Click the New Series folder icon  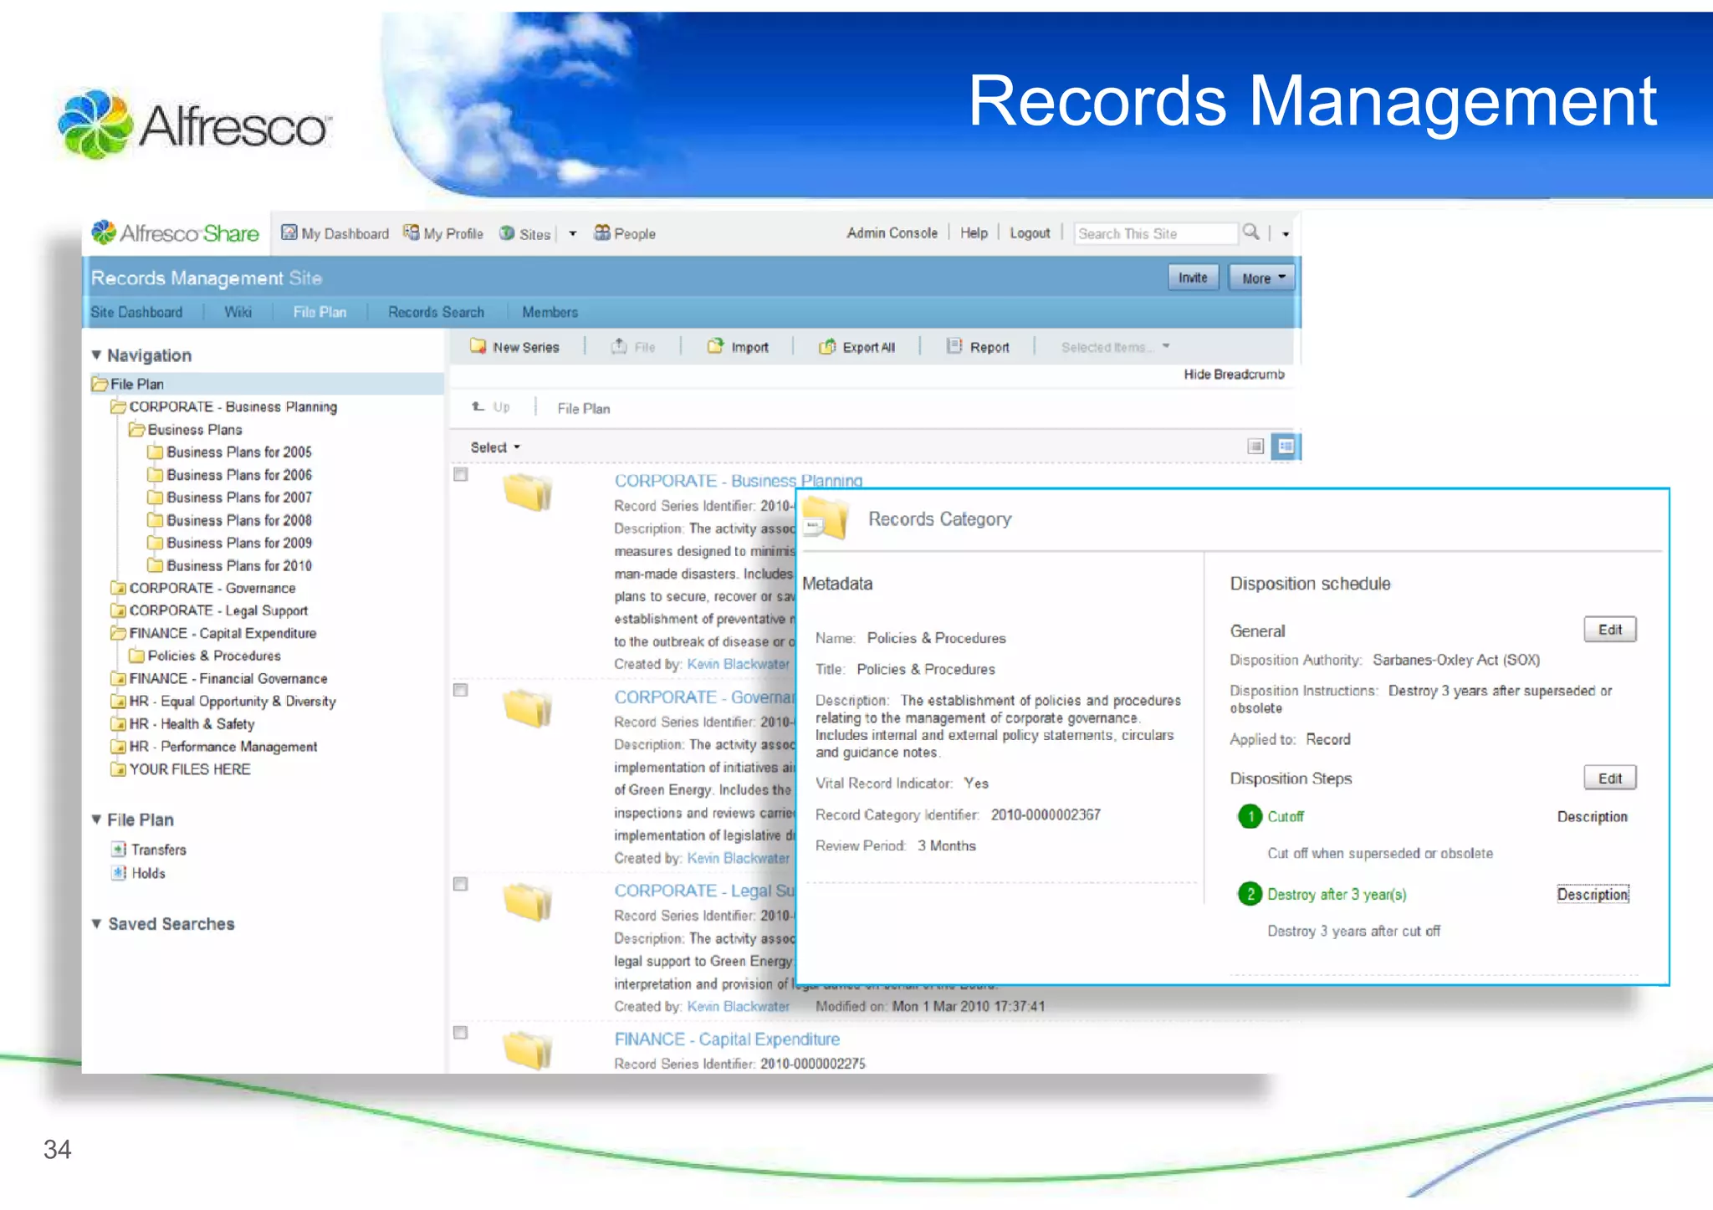[x=478, y=346]
